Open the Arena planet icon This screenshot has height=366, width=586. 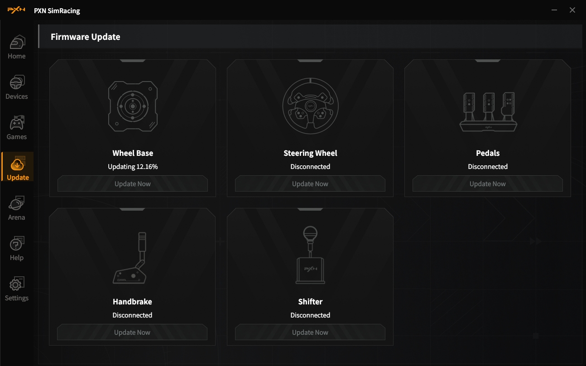17,204
